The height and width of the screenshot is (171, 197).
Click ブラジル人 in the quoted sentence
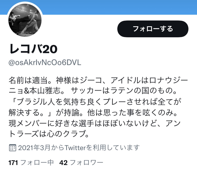(x=36, y=102)
